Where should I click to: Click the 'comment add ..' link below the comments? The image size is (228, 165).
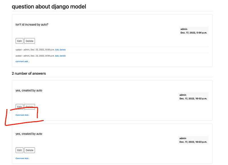pos(22,61)
